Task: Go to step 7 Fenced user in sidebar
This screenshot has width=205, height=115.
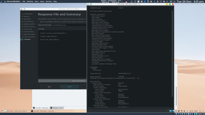Action: 27,29
